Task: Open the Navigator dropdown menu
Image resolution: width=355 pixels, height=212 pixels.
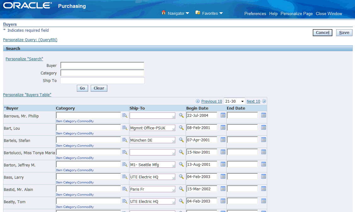Action: (178, 13)
